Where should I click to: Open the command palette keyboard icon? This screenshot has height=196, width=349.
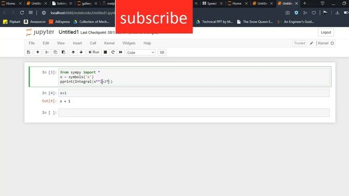click(x=162, y=52)
